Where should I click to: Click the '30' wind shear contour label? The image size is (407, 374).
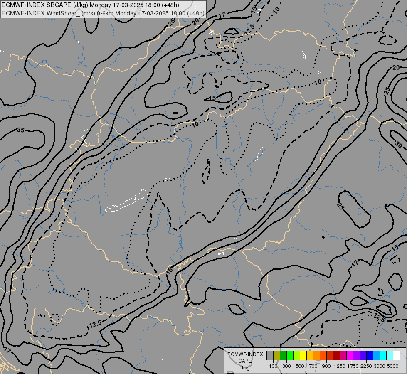tap(399, 145)
